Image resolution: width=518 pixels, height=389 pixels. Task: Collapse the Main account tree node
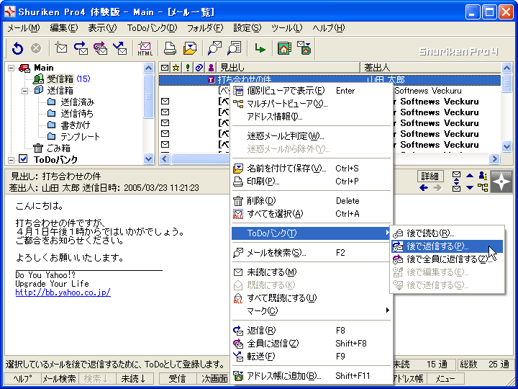[x=12, y=68]
